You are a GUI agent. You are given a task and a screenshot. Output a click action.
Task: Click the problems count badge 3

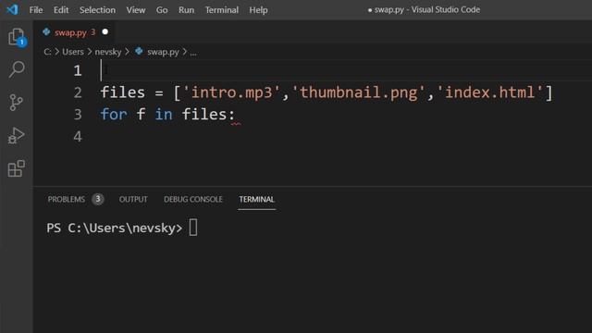97,199
